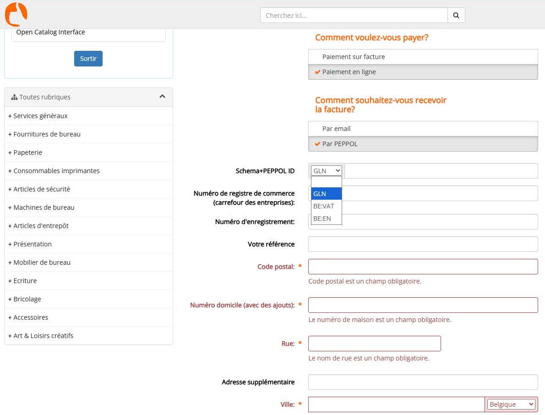Expand Fournitures de bureau category
This screenshot has height=415, width=545.
point(47,134)
